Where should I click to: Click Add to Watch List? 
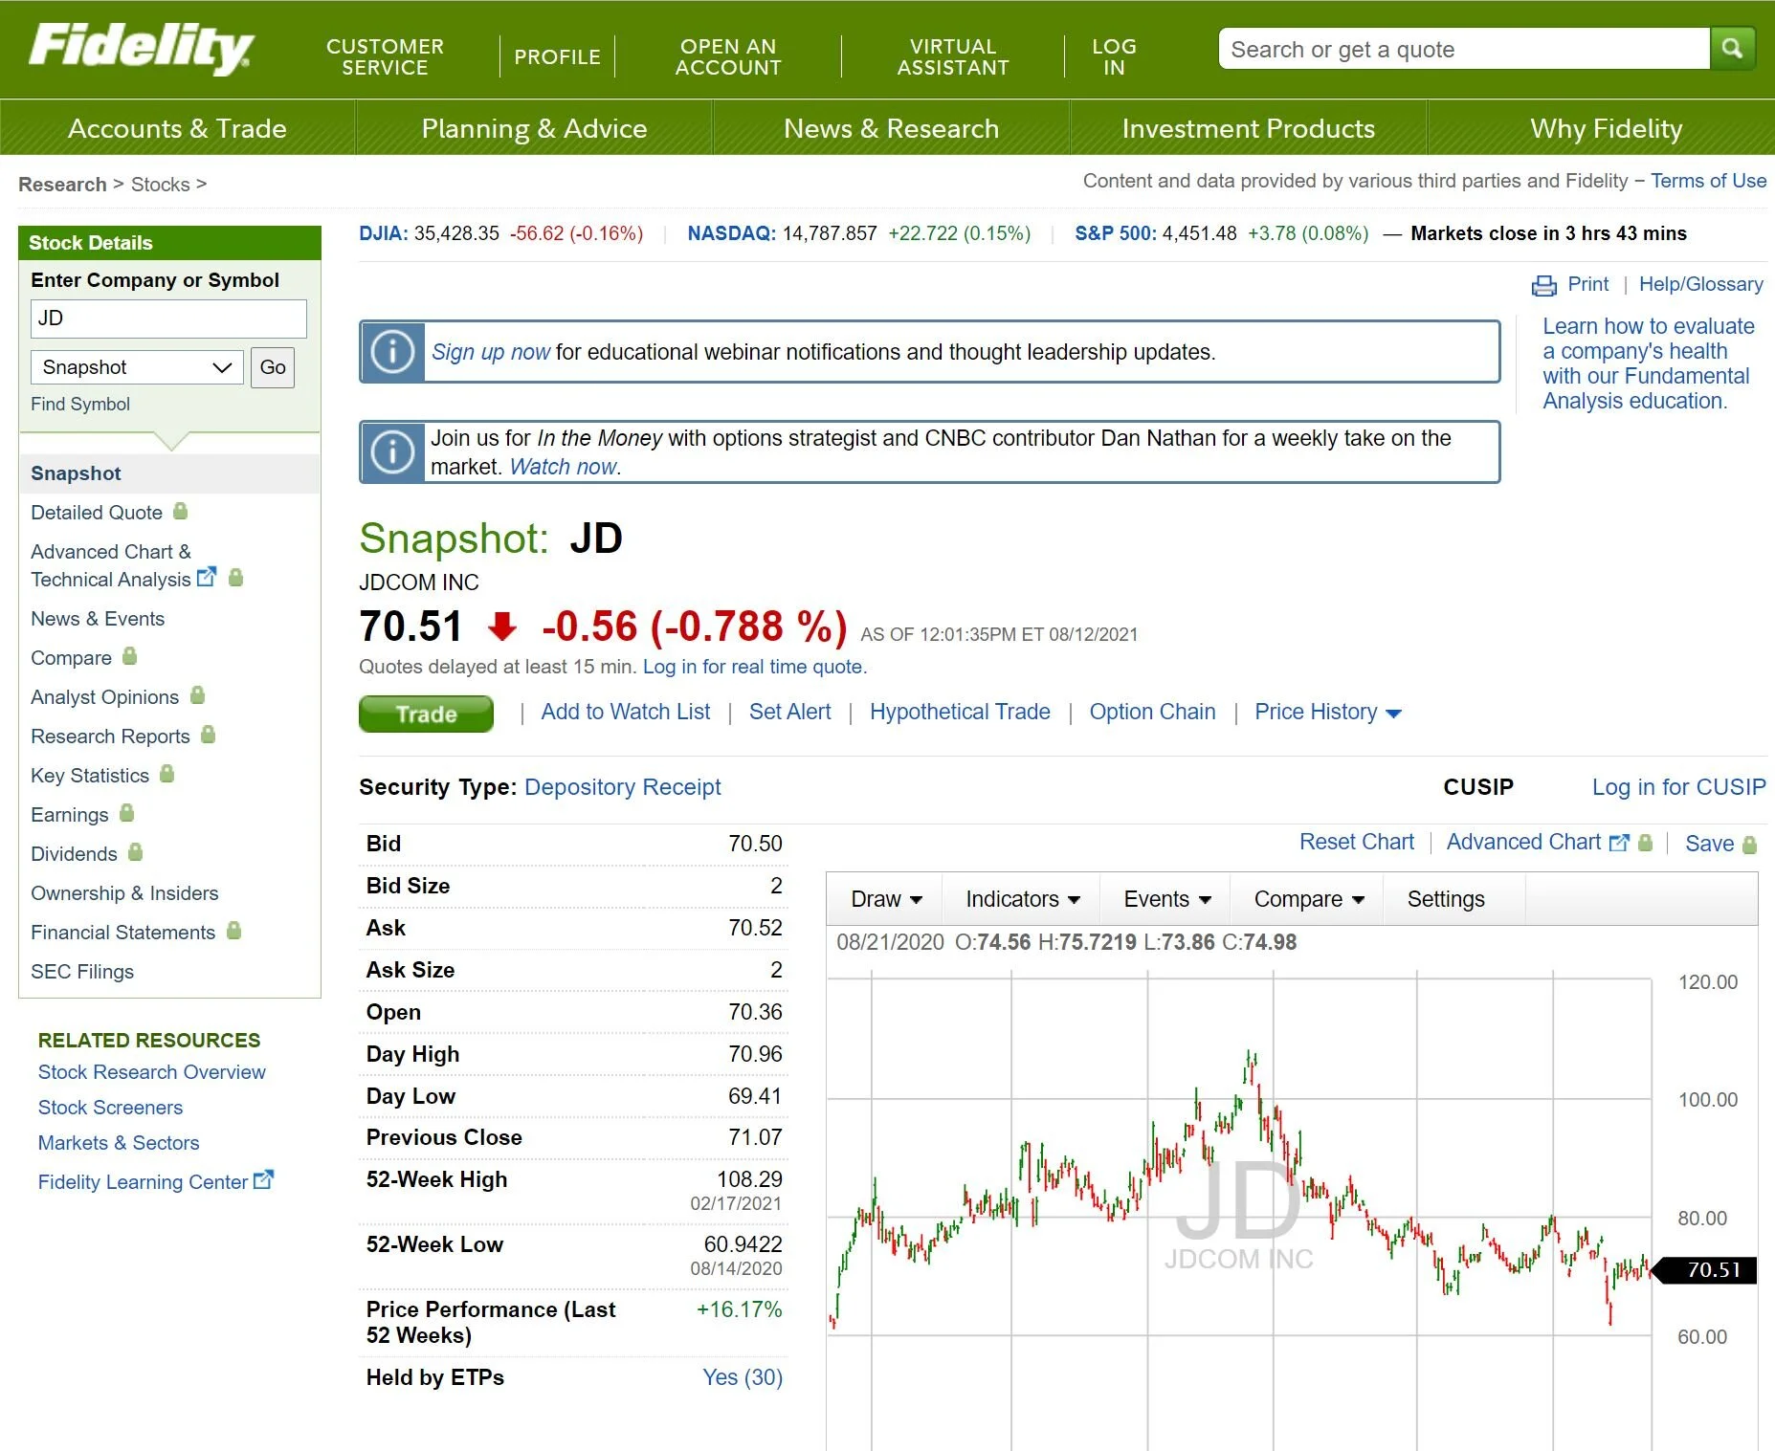pos(625,712)
